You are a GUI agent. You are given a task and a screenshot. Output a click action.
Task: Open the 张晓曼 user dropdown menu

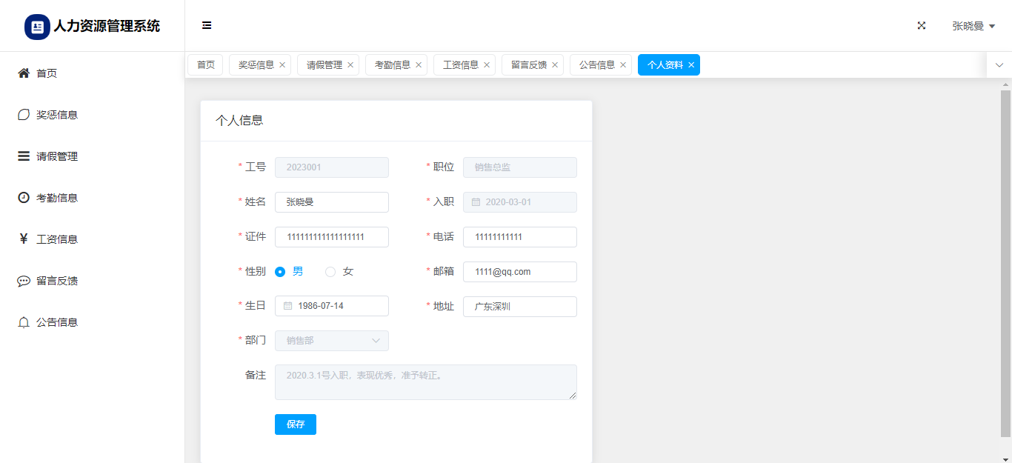tap(973, 26)
